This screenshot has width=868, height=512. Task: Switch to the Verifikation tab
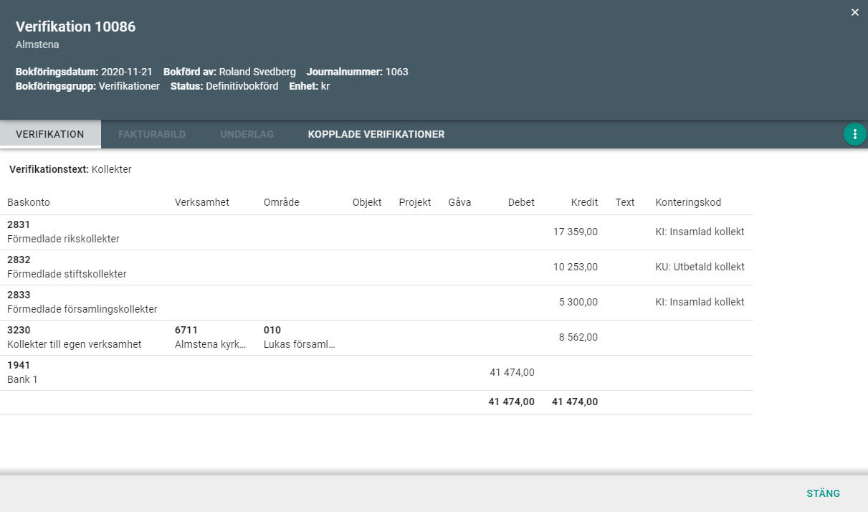[x=50, y=134]
